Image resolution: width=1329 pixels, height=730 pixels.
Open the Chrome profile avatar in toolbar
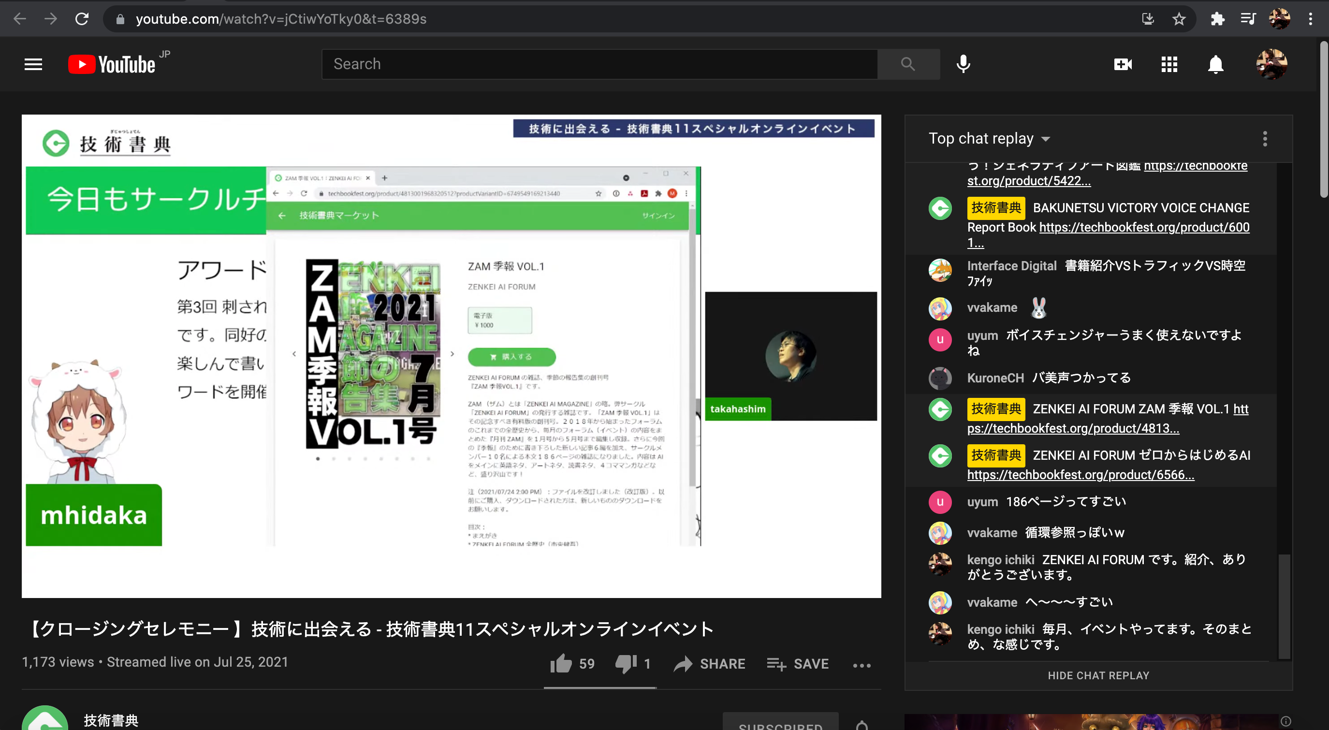point(1280,19)
